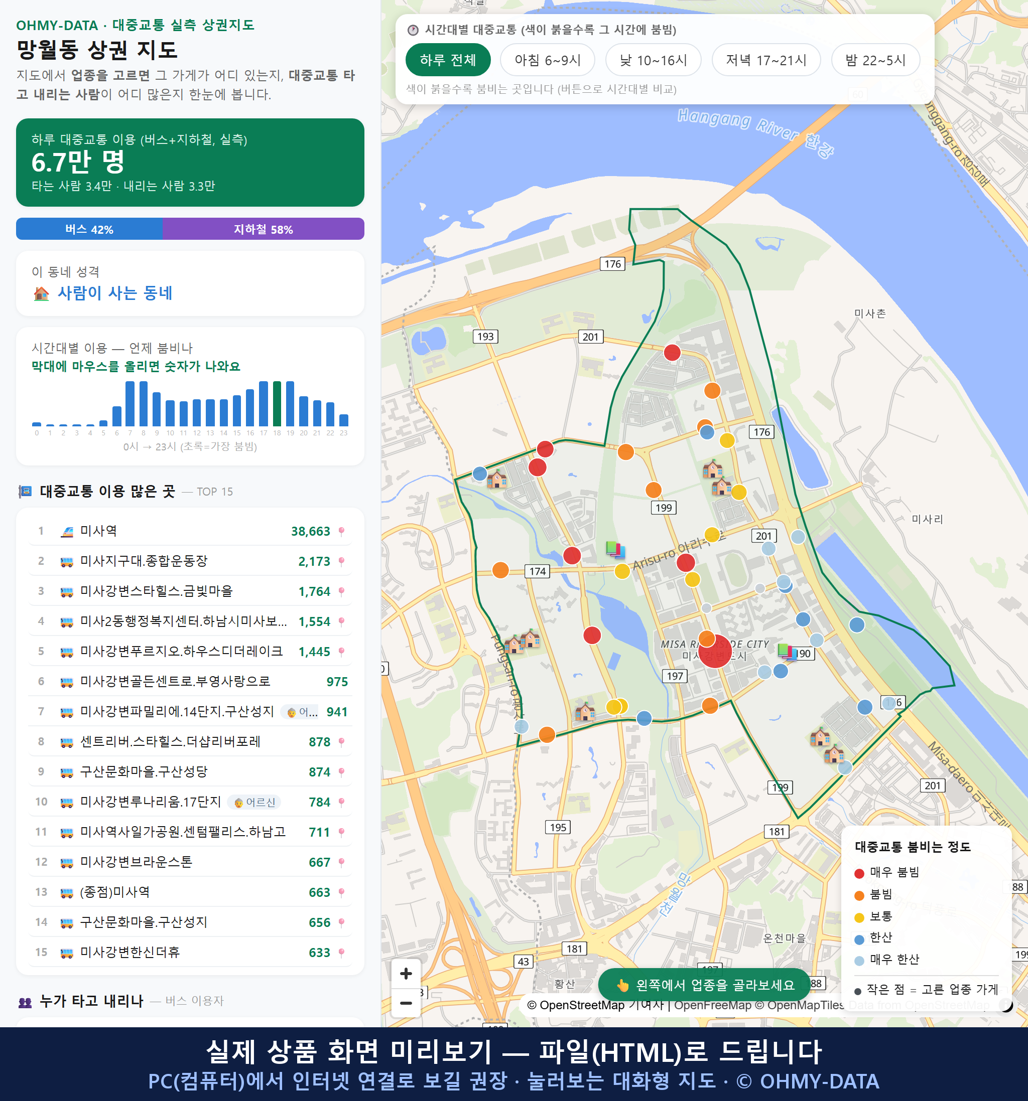Click the pin icon beside 미사지구대.종합운동장
Image resolution: width=1028 pixels, height=1101 pixels.
pos(341,561)
